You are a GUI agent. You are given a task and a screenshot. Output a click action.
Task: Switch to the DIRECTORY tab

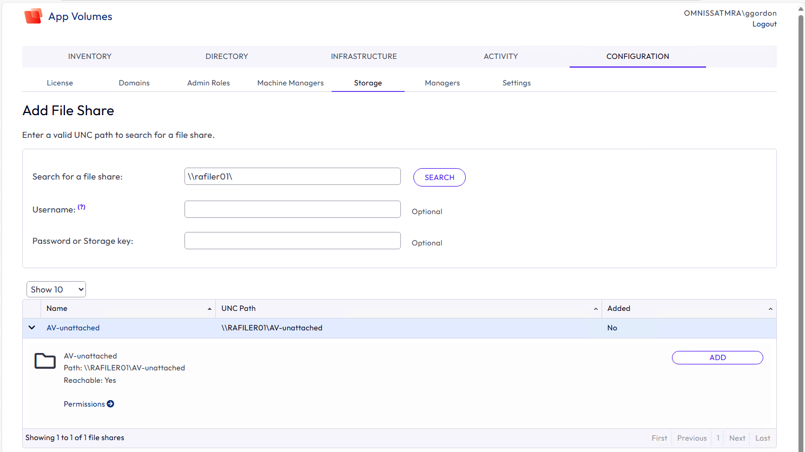pyautogui.click(x=227, y=56)
